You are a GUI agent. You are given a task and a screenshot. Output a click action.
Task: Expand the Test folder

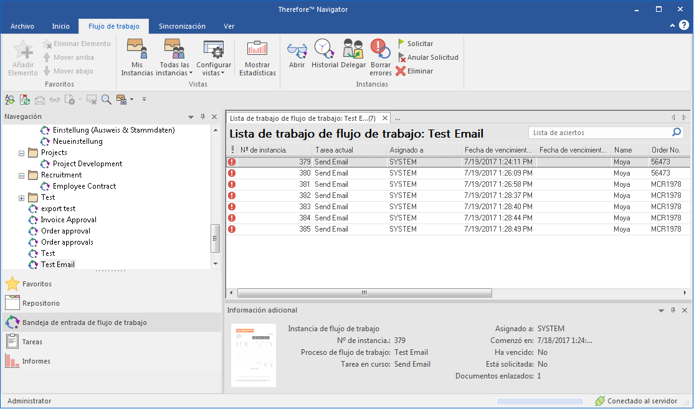click(x=21, y=198)
